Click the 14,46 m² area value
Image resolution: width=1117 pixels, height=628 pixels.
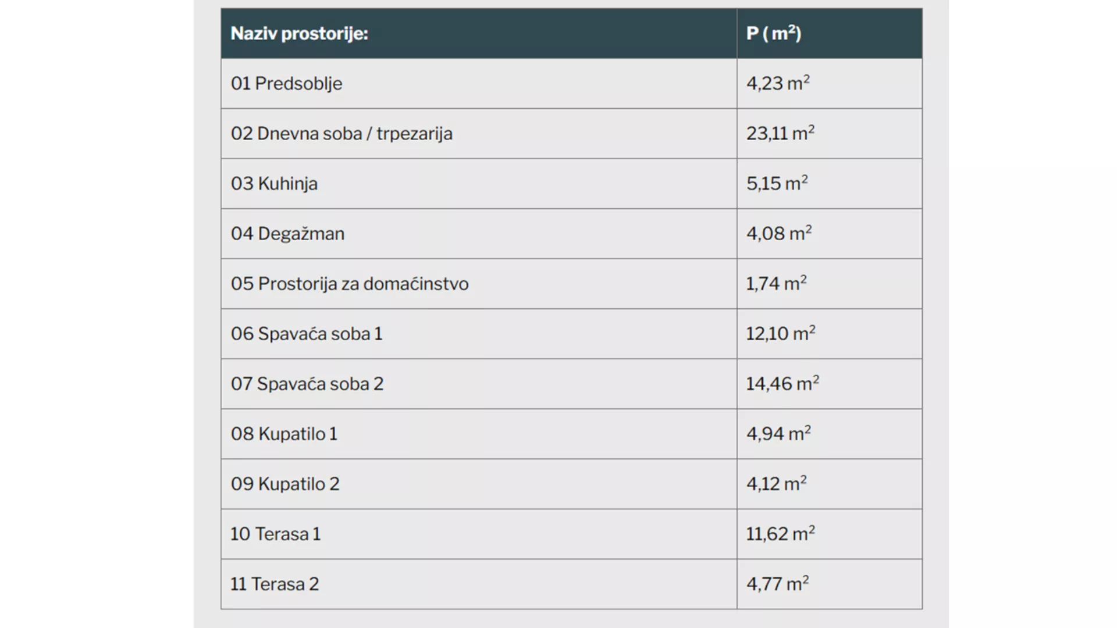point(782,383)
